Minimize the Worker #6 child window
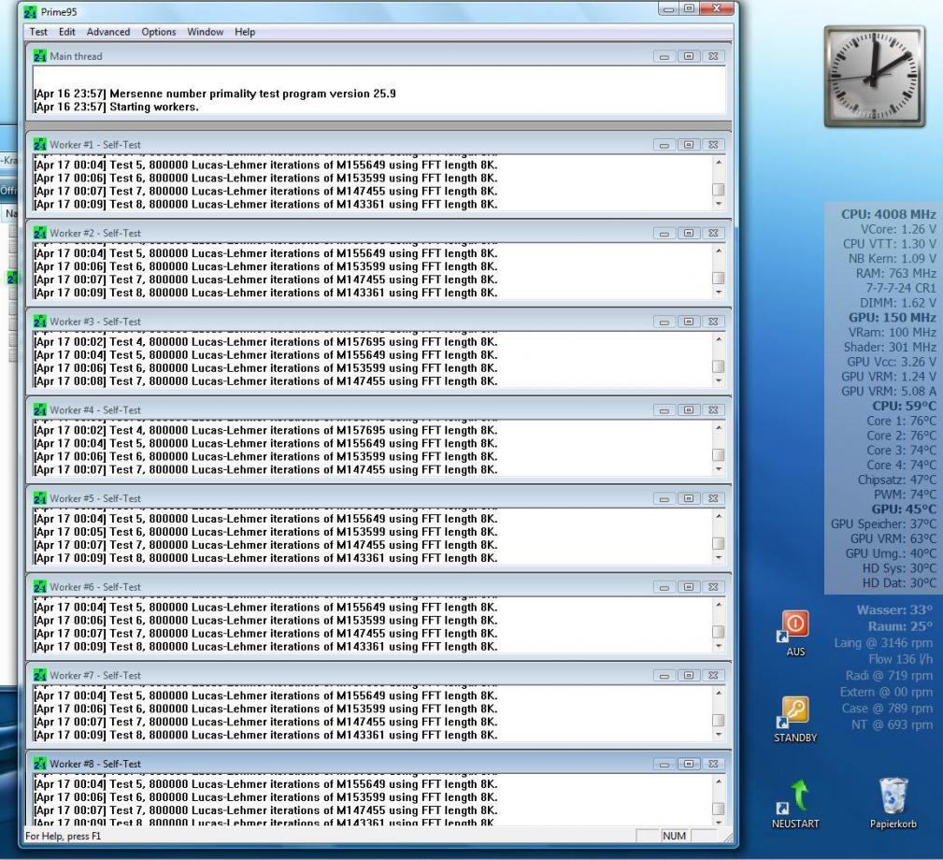Viewport: 943px width, 860px height. 664,586
